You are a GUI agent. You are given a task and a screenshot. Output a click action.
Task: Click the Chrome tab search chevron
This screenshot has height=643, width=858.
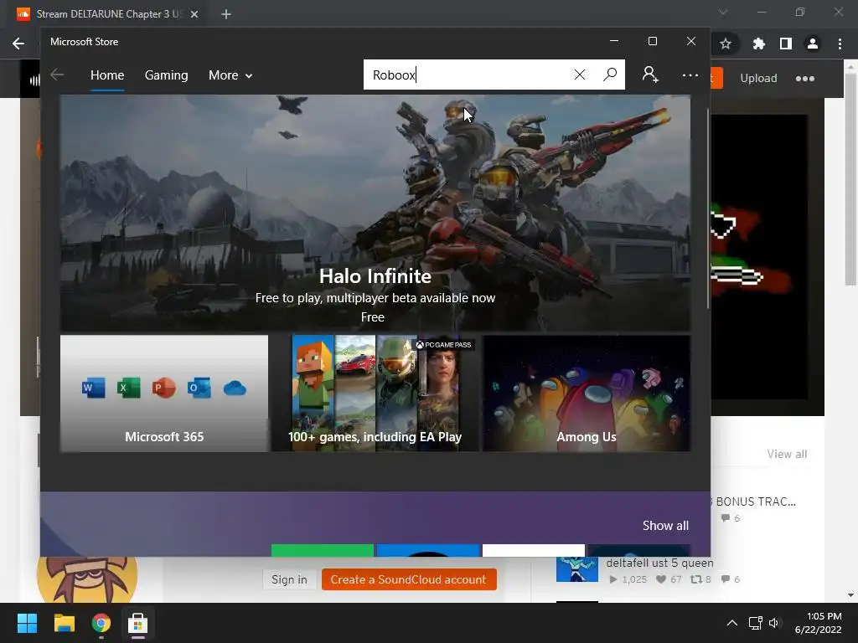(723, 12)
